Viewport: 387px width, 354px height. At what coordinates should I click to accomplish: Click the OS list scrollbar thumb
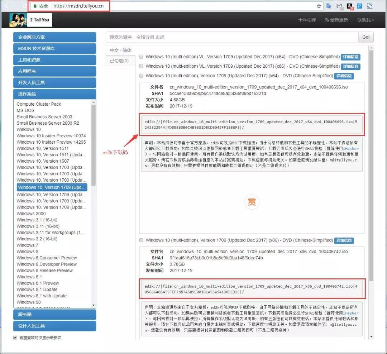click(x=93, y=145)
